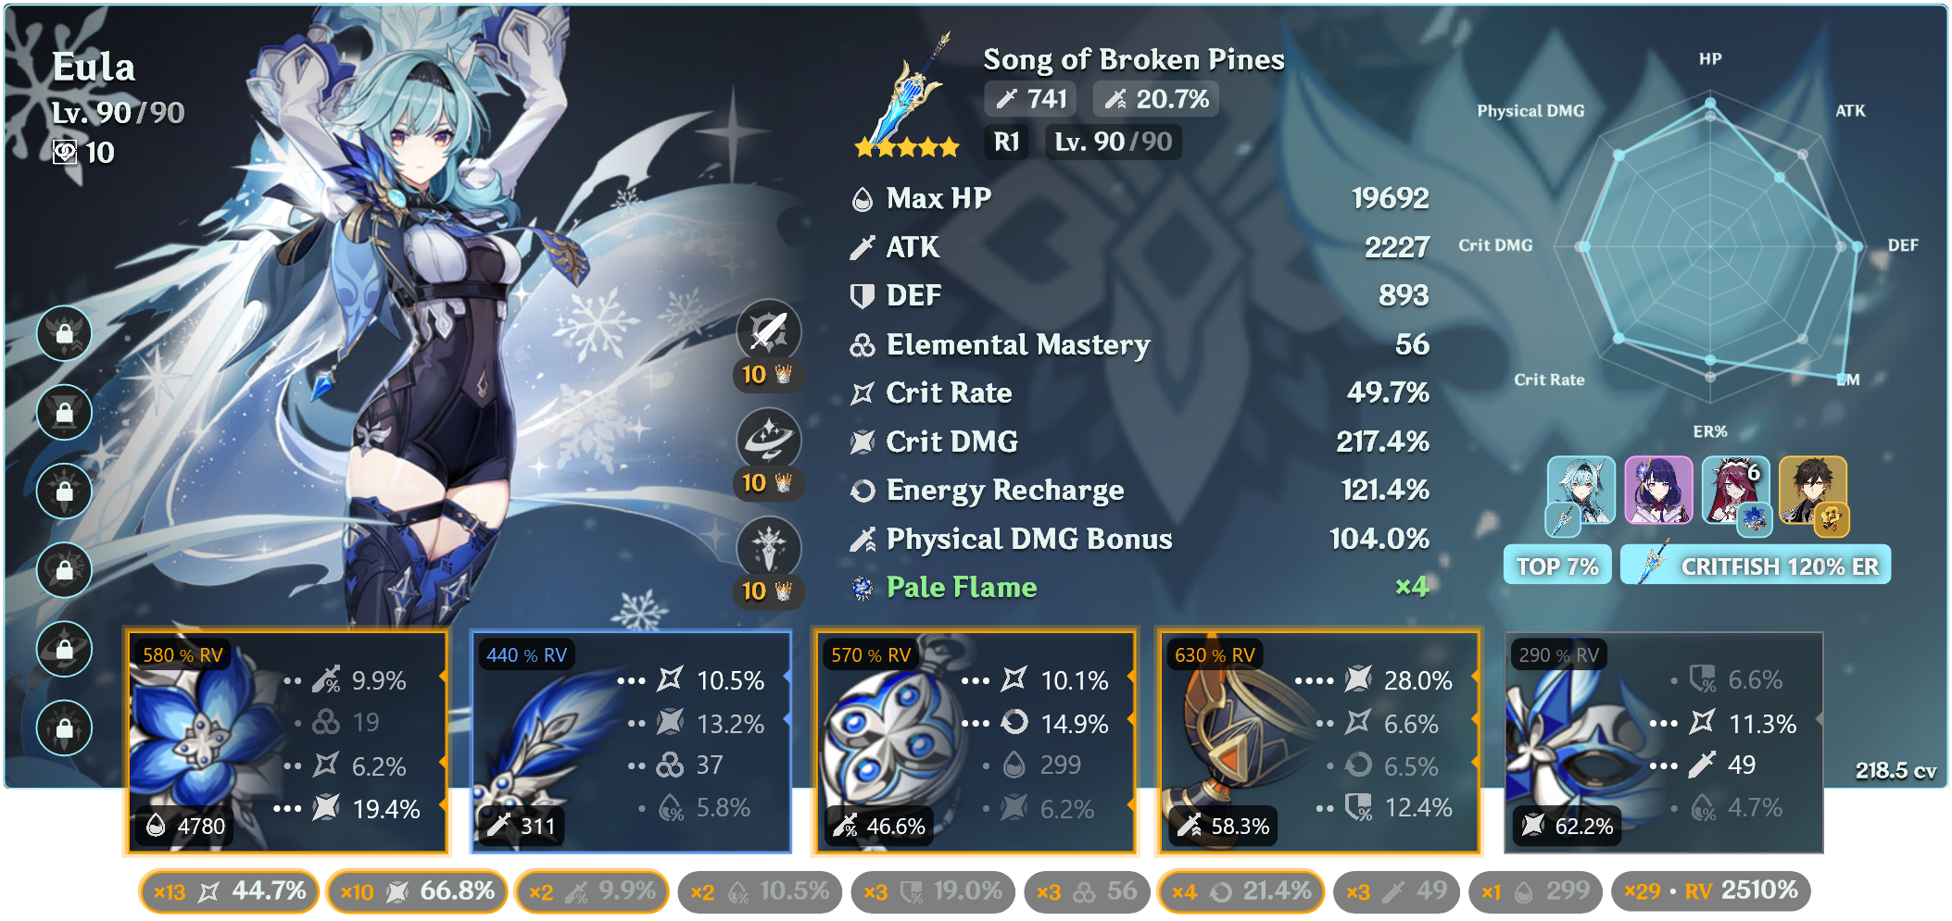Screen dimensions: 1952x921
Task: Select the circlet artifact with 62.2% Crit DMG
Action: click(1663, 742)
